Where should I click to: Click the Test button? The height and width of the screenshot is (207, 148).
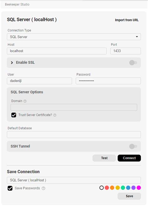click(104, 158)
